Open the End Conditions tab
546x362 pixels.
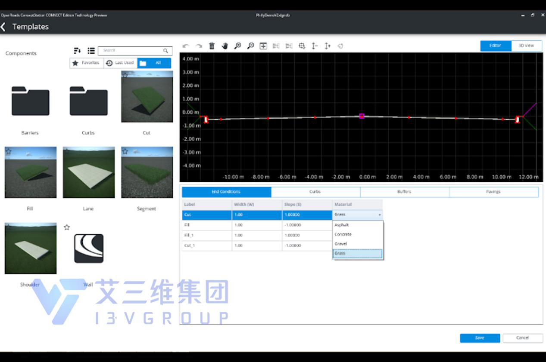point(226,192)
